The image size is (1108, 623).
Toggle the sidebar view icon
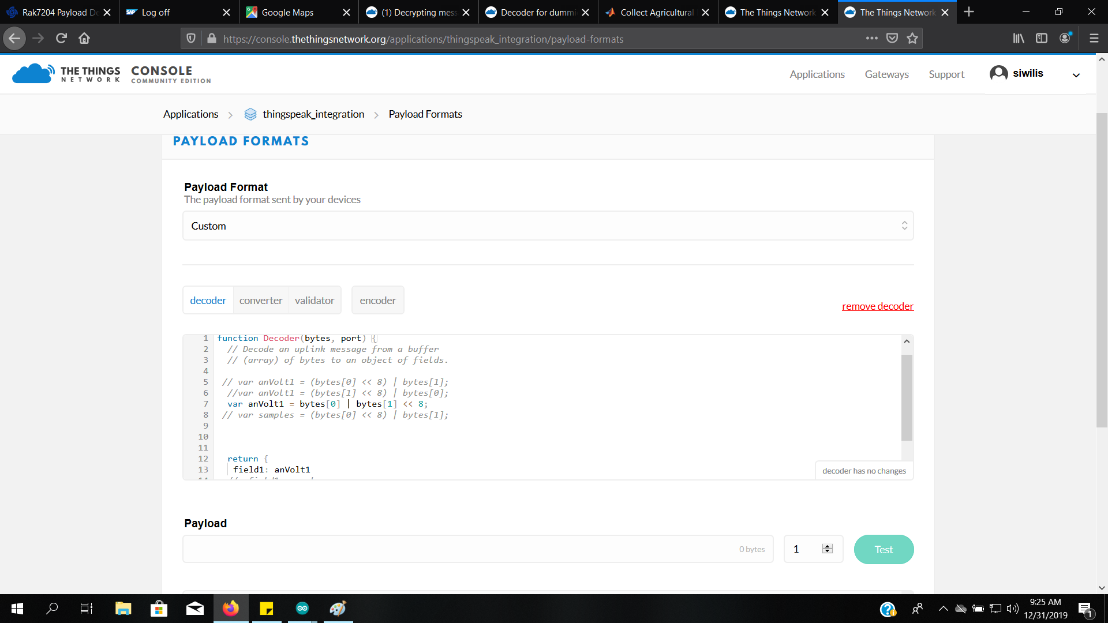click(1042, 39)
